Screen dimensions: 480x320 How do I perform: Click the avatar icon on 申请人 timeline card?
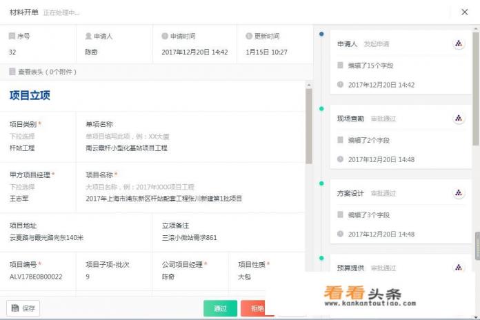click(459, 43)
